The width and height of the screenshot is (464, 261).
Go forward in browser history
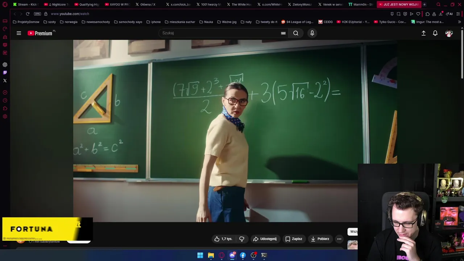(21, 14)
